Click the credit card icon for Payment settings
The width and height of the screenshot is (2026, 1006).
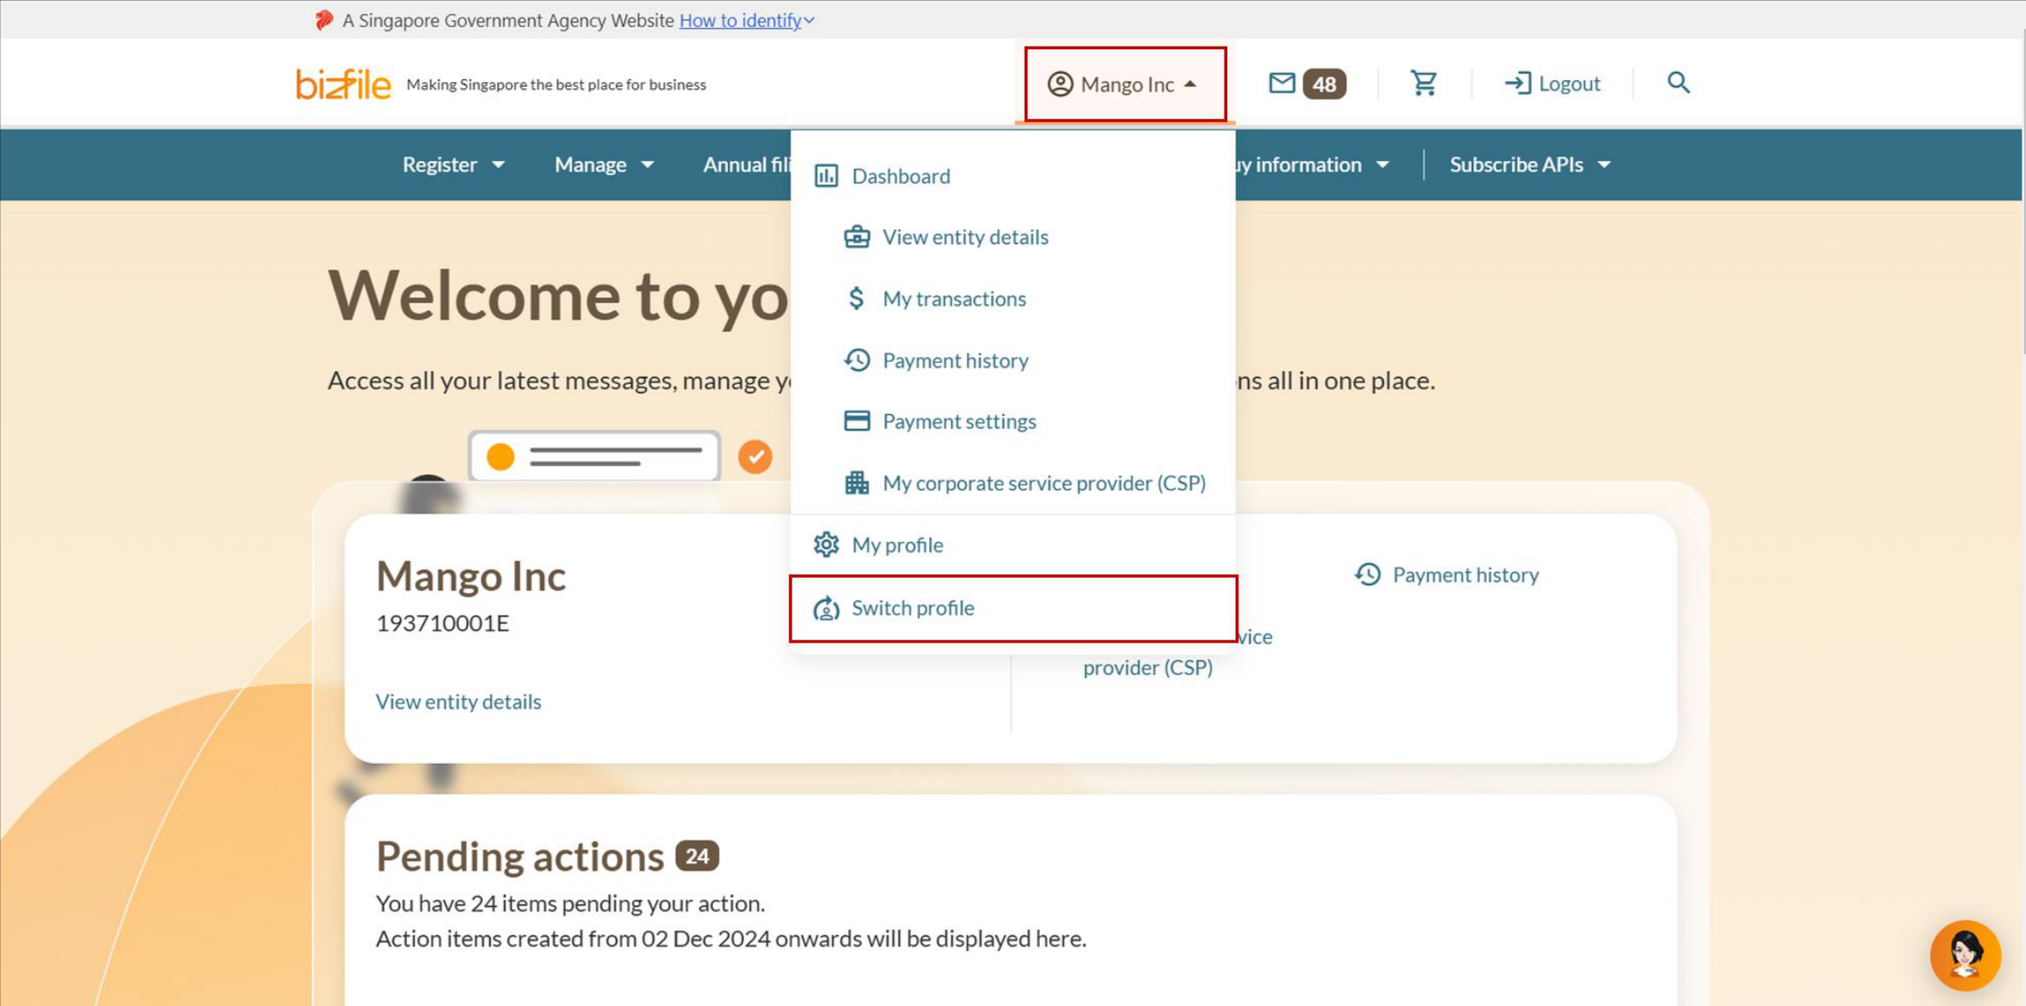[856, 421]
